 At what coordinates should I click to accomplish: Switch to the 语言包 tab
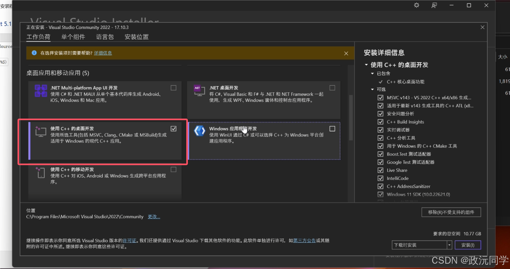click(105, 37)
